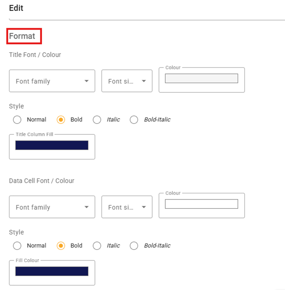Select Normal style for the title font
The width and height of the screenshot is (285, 290).
(x=17, y=119)
